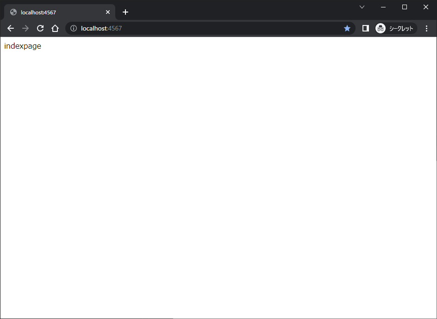The width and height of the screenshot is (437, 319).
Task: Reload the localhost:4567 page
Action: click(x=40, y=28)
